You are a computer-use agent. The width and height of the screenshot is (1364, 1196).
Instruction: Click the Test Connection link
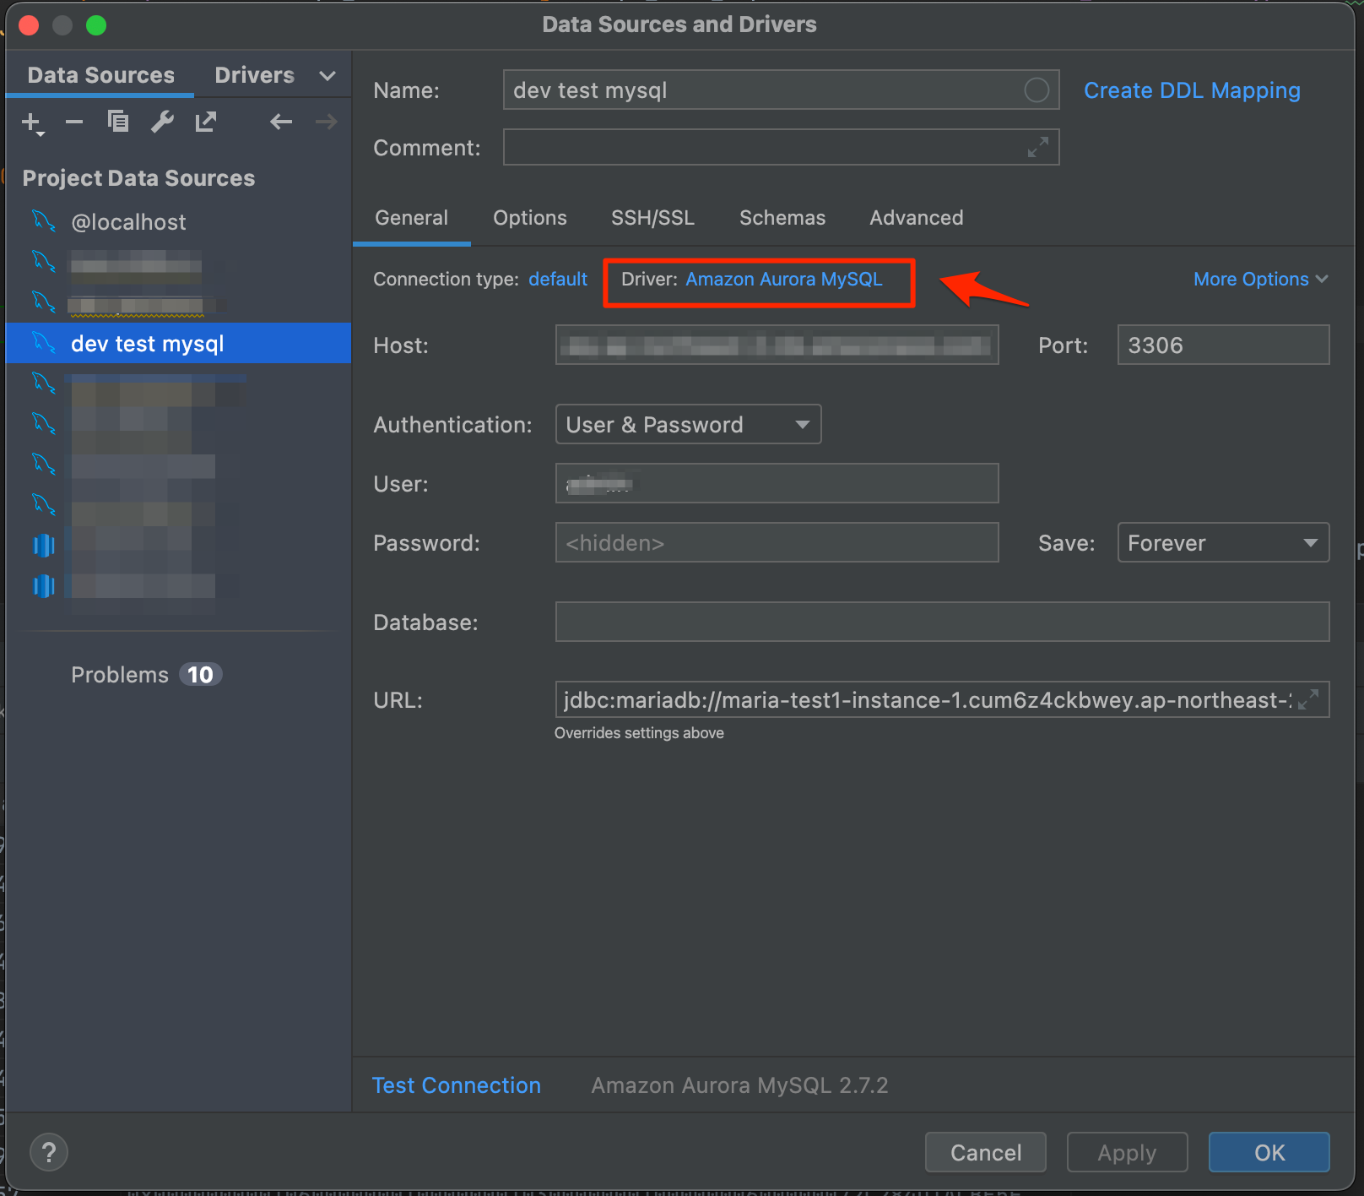pos(457,1085)
